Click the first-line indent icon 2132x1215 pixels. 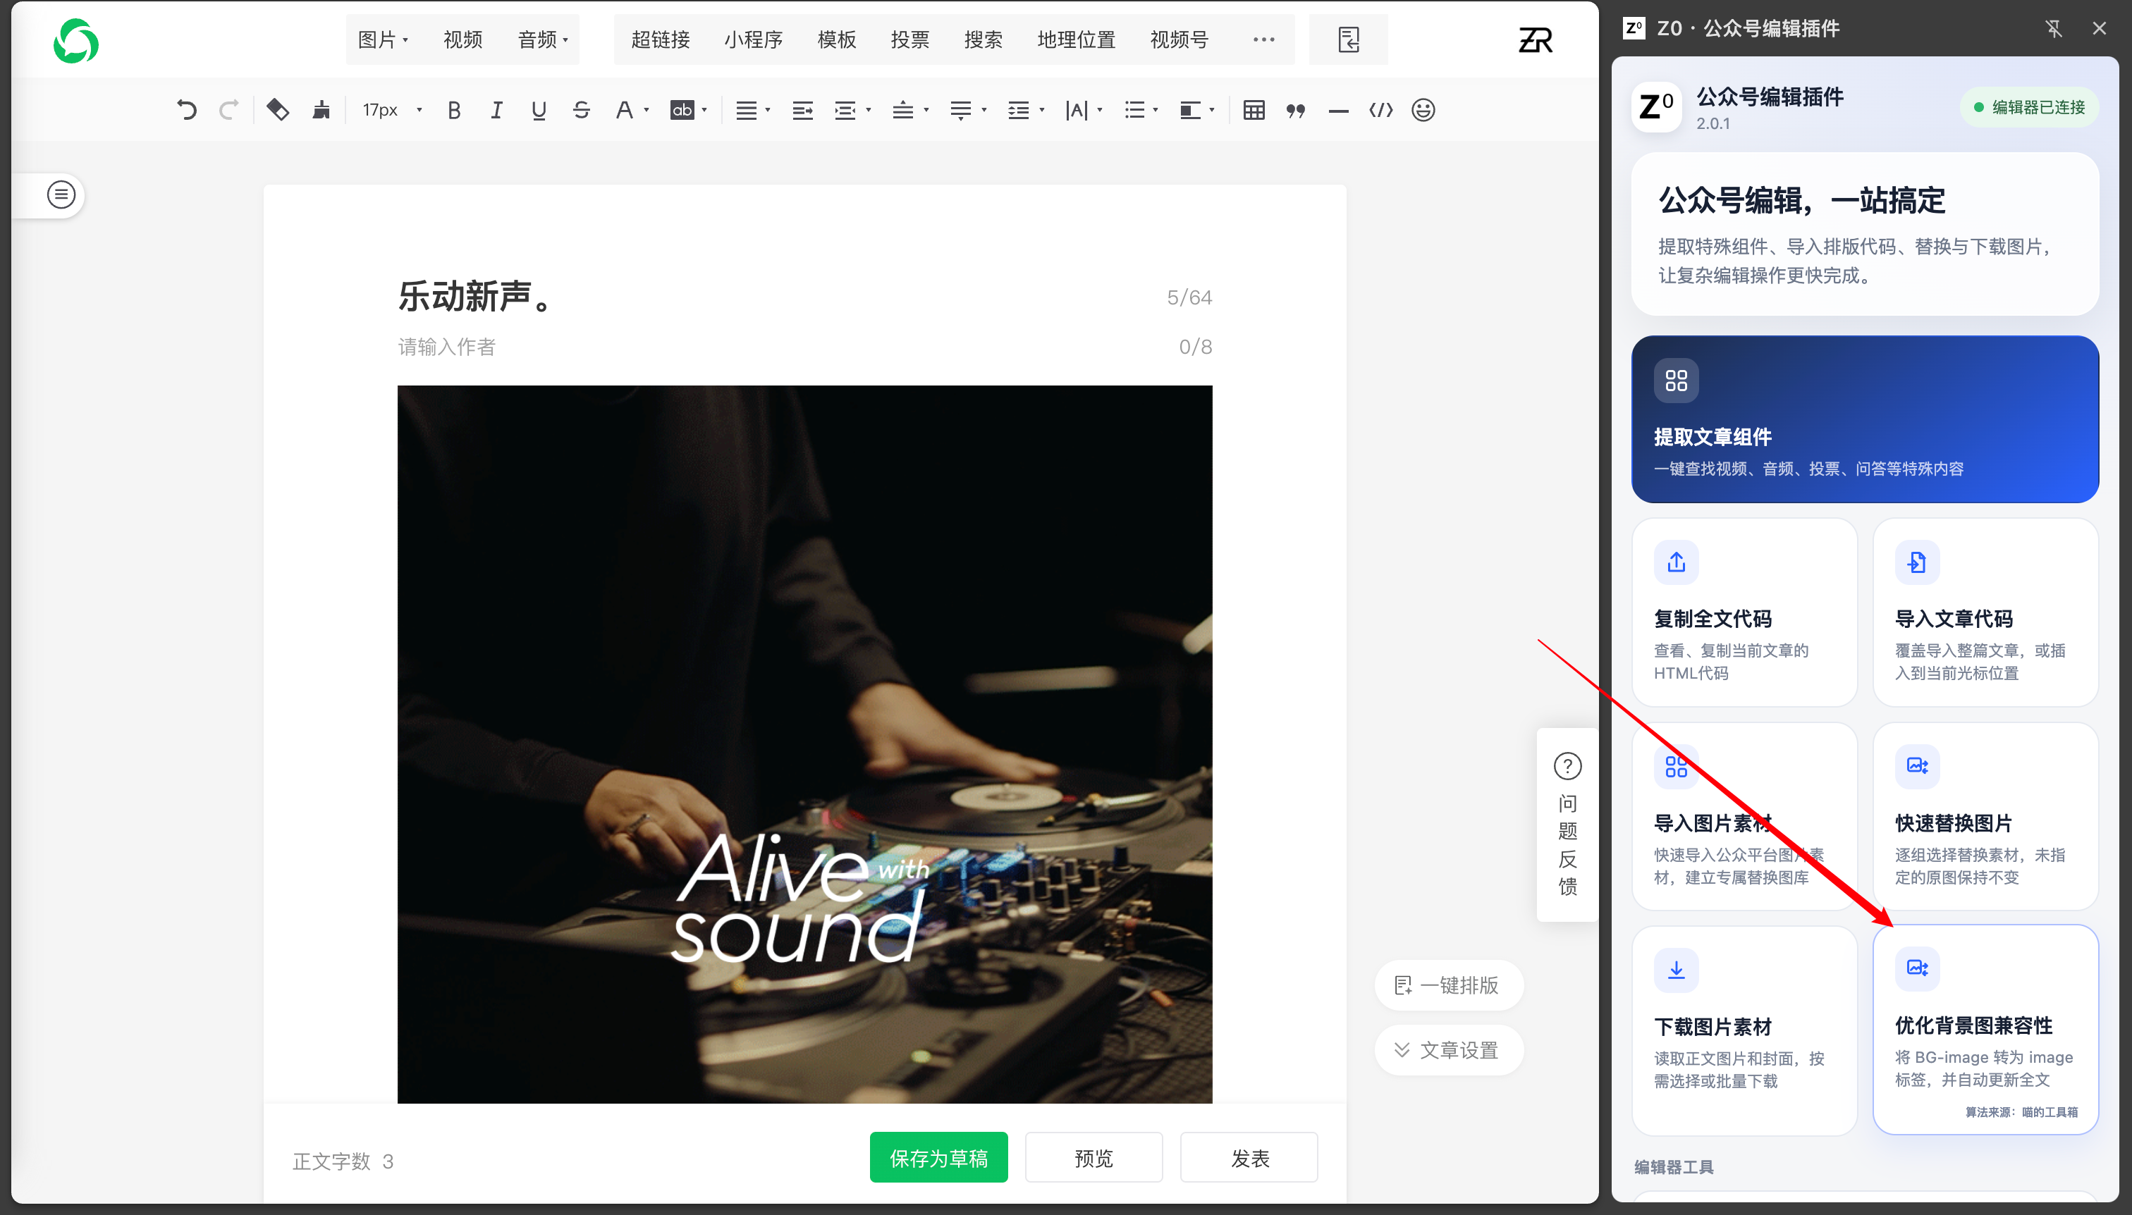(x=802, y=110)
